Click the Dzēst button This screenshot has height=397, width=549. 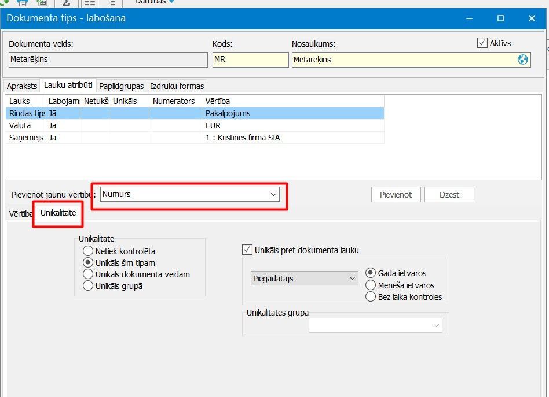(x=449, y=194)
